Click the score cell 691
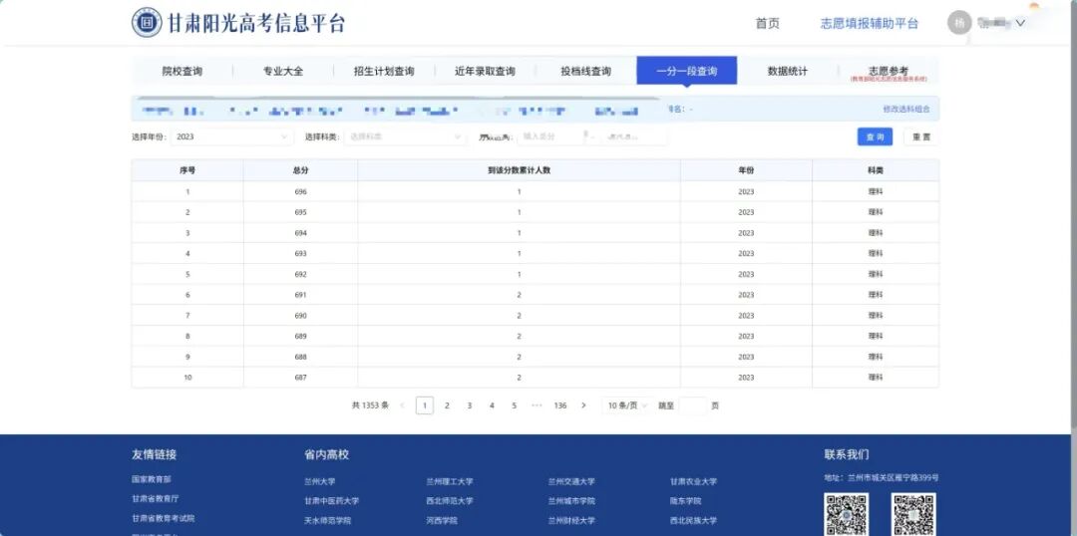The width and height of the screenshot is (1077, 536). (300, 295)
